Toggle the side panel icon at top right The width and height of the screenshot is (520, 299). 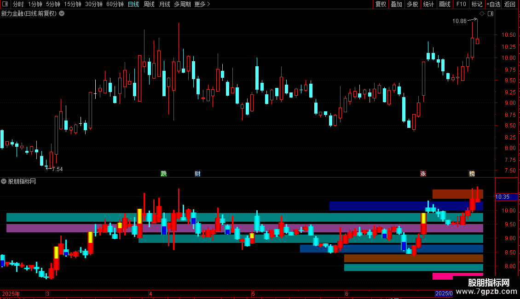click(x=491, y=14)
